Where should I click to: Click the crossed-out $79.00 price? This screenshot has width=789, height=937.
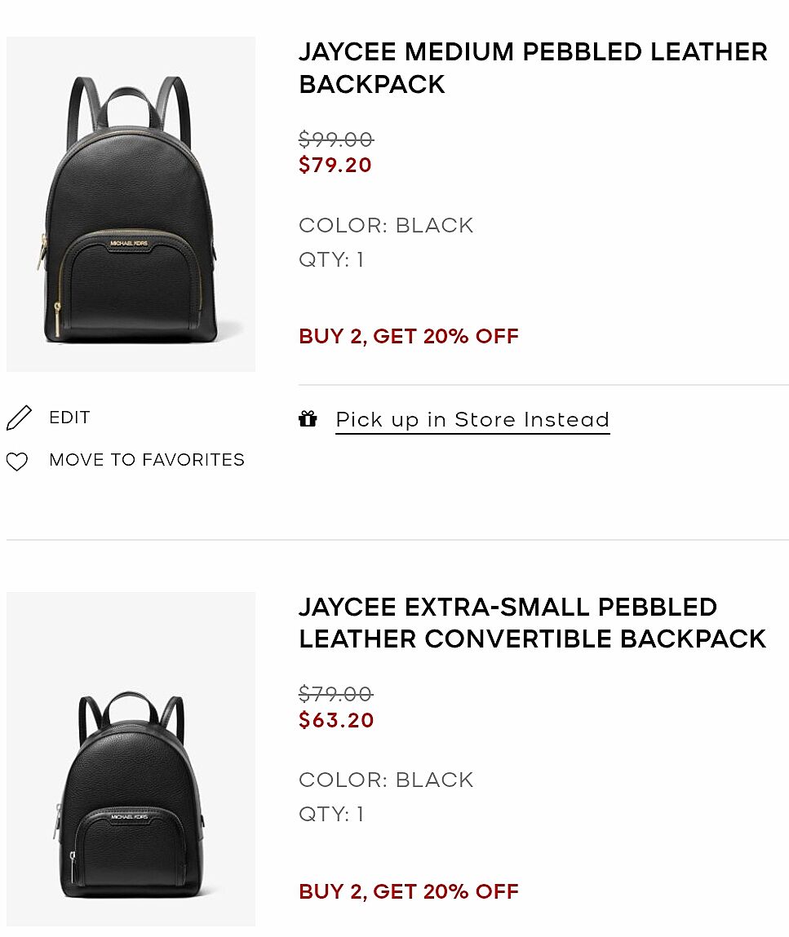point(335,694)
